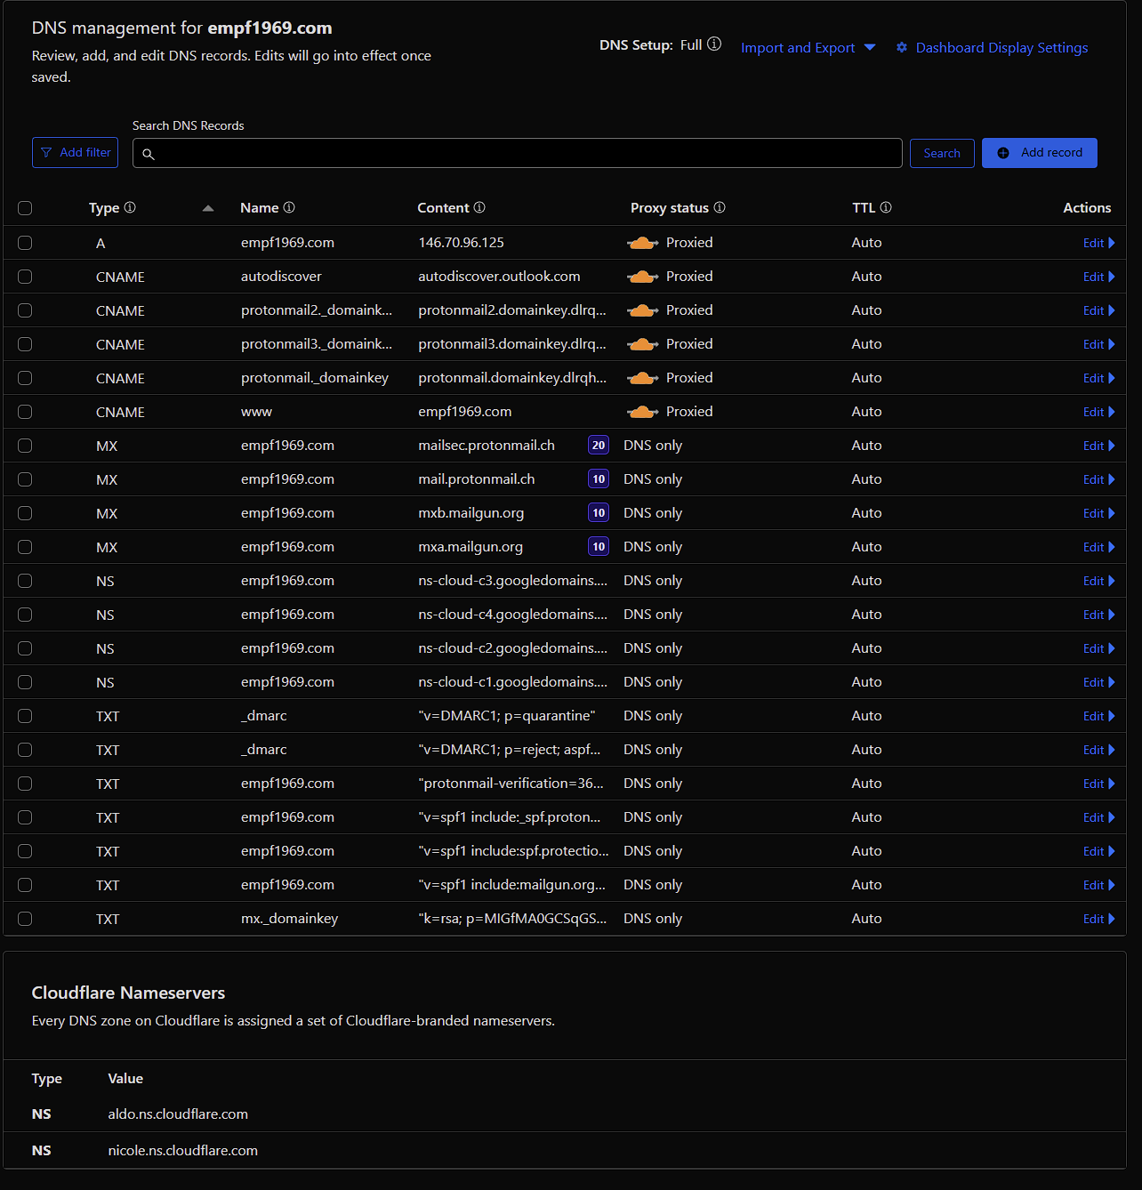Click the Add record button
This screenshot has width=1142, height=1190.
click(x=1039, y=153)
